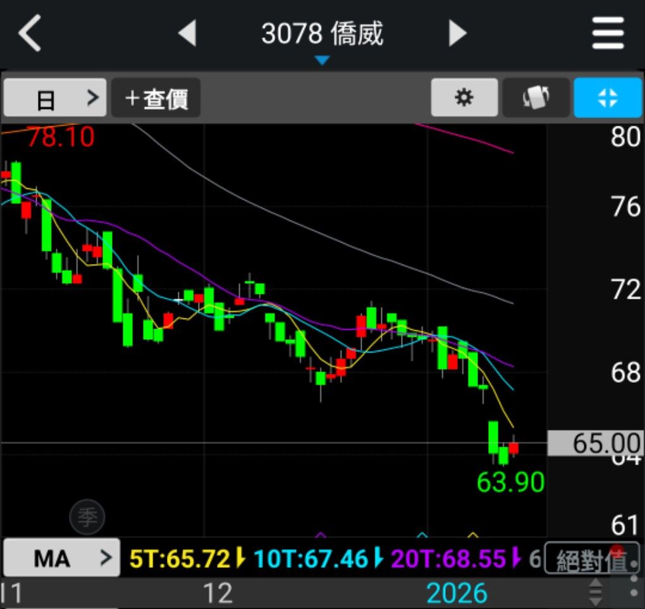Tap the 78.10 high price label
The width and height of the screenshot is (645, 609).
click(x=61, y=137)
